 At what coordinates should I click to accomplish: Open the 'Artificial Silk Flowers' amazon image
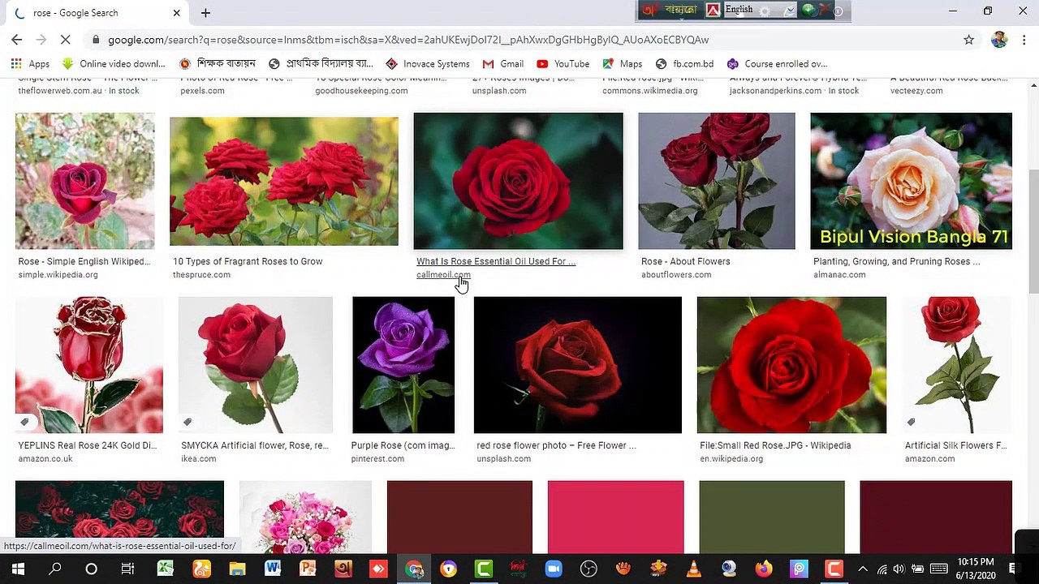point(957,365)
